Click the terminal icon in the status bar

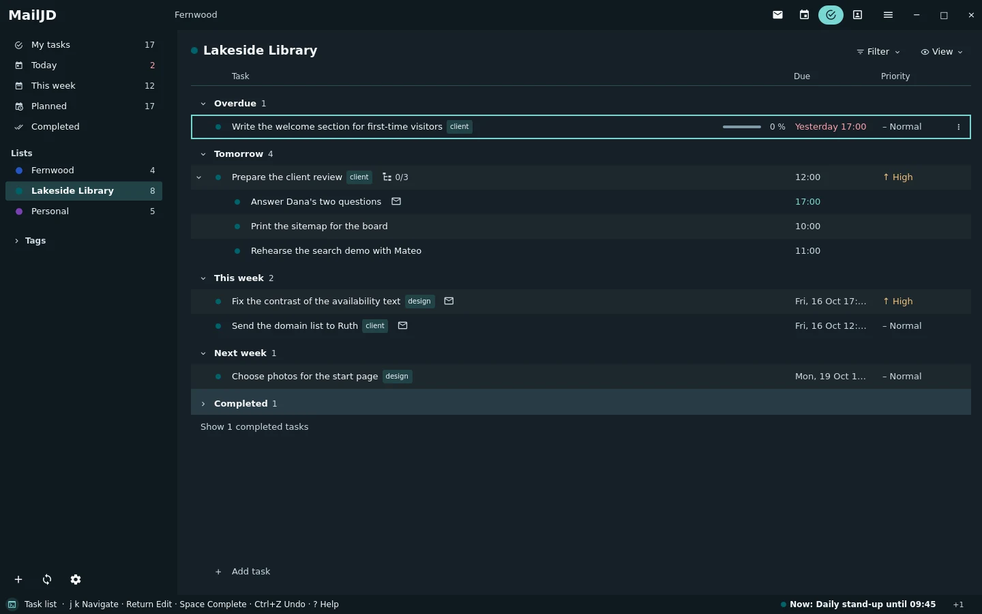coord(12,604)
